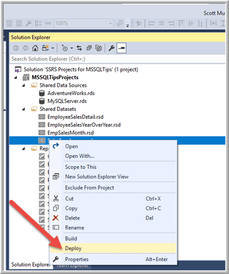Click the Align Centers icon in layout toolbar
The width and height of the screenshot is (229, 274).
(161, 23)
